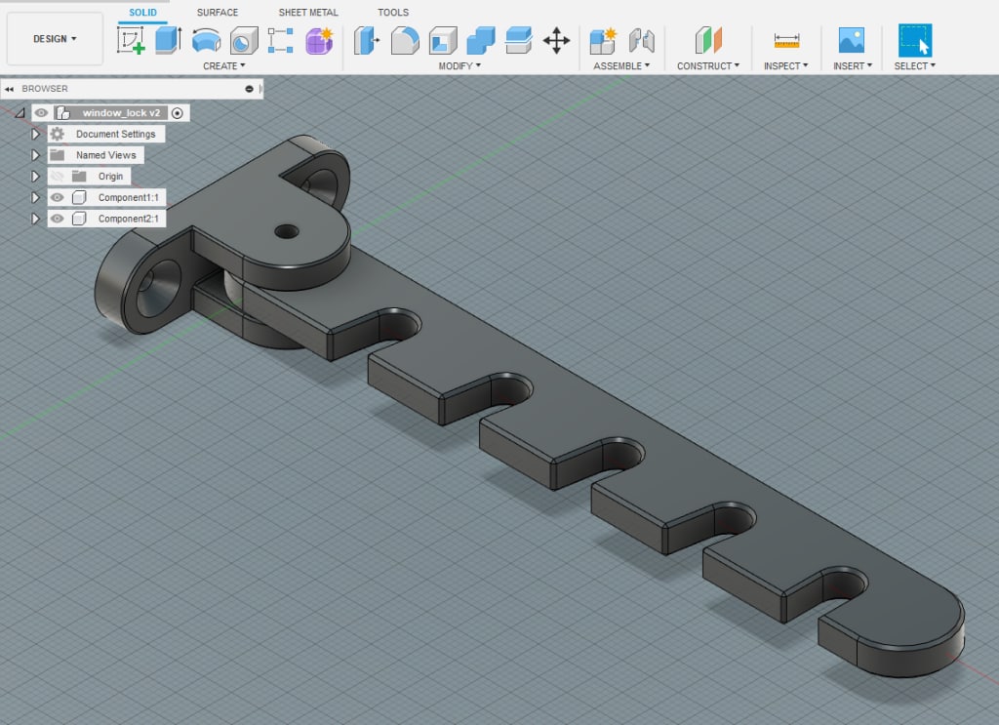The width and height of the screenshot is (999, 725).
Task: Open the Design workspace dropdown
Action: point(55,39)
